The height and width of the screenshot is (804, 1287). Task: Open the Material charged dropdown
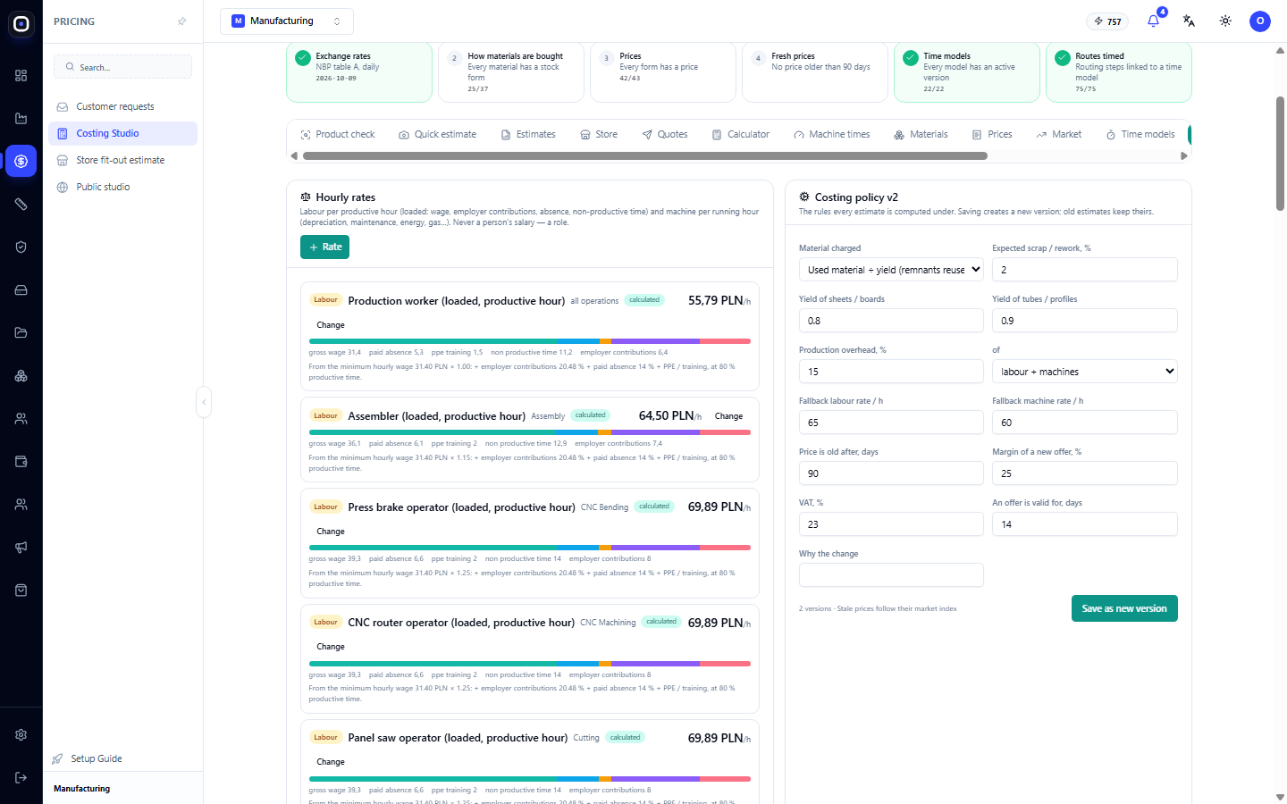coord(891,270)
